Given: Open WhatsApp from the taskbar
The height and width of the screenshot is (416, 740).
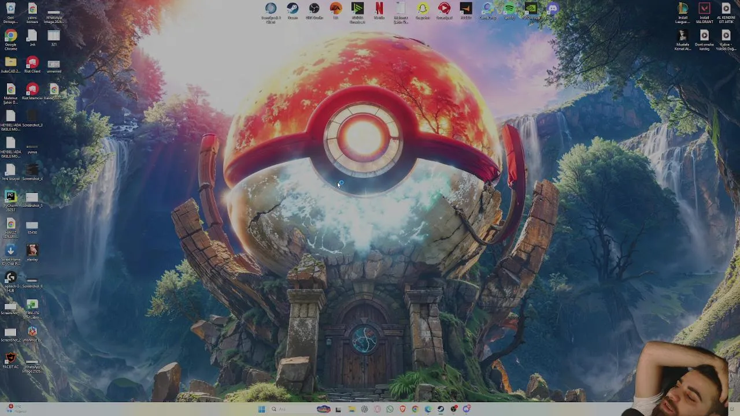Looking at the screenshot, I should 390,409.
